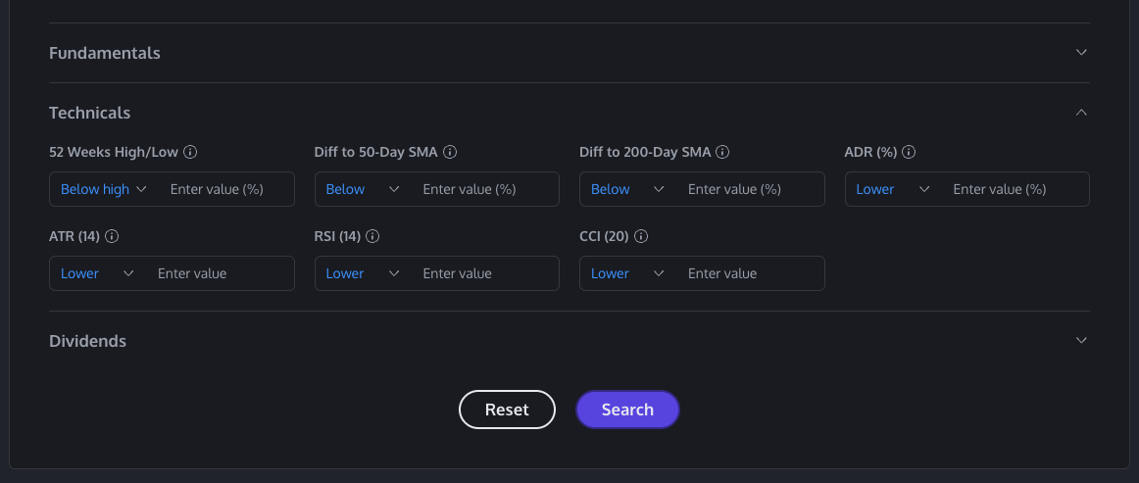Open the RSI (14) 'Lower' dropdown
This screenshot has width=1139, height=483.
coord(363,273)
